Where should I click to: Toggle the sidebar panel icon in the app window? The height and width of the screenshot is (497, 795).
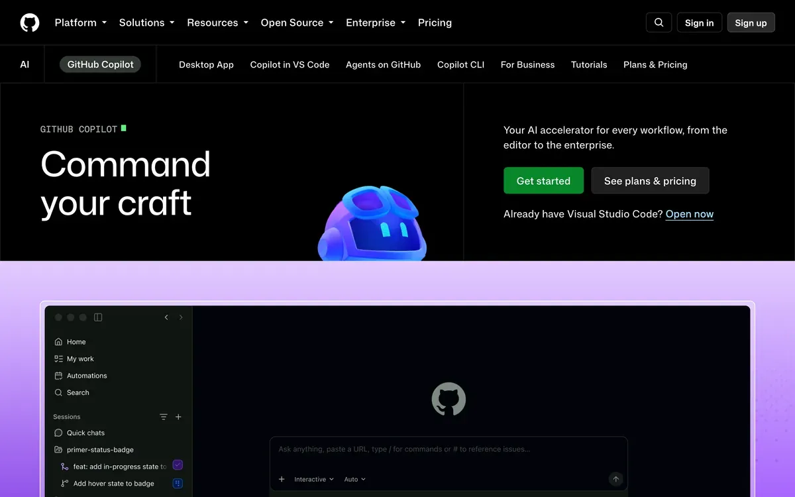pyautogui.click(x=98, y=317)
